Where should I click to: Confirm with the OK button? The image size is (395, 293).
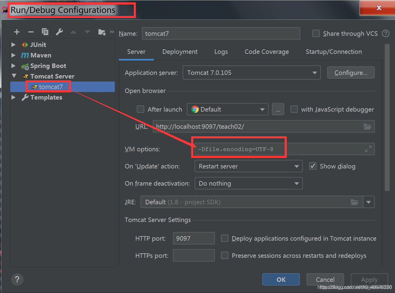point(281,279)
